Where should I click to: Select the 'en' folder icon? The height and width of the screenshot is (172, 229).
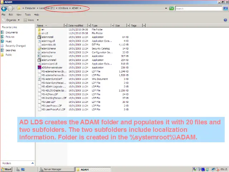coord(39,29)
